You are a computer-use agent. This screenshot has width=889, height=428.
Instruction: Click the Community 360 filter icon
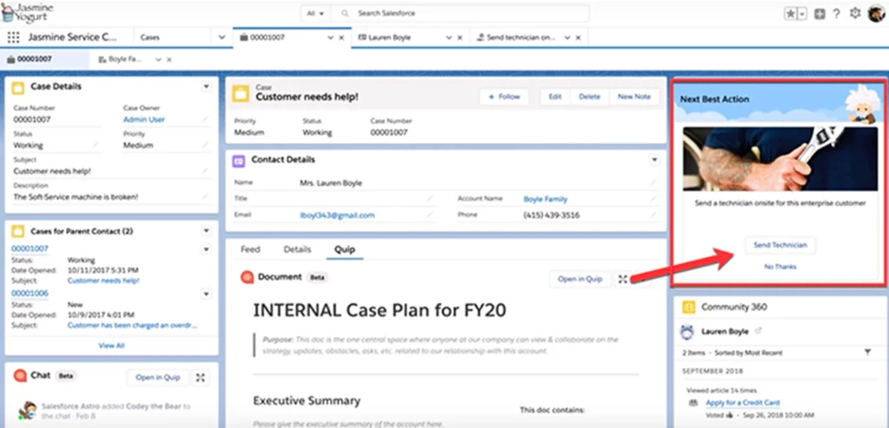[868, 352]
